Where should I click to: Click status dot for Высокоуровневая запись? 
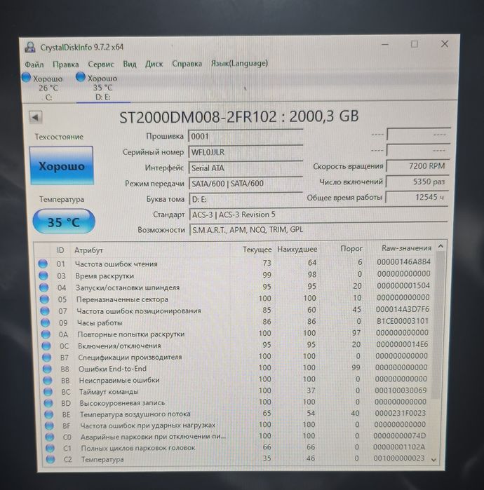48,403
